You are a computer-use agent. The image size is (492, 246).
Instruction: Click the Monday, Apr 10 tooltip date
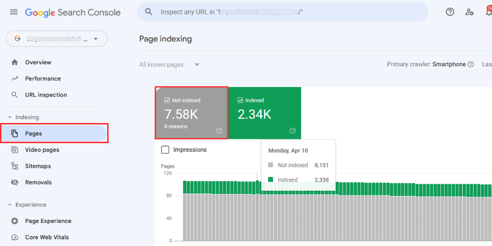point(288,150)
